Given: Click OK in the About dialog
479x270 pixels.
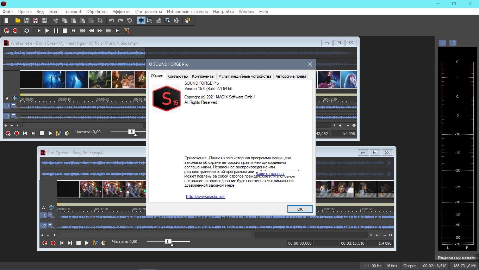Looking at the screenshot, I should point(300,209).
